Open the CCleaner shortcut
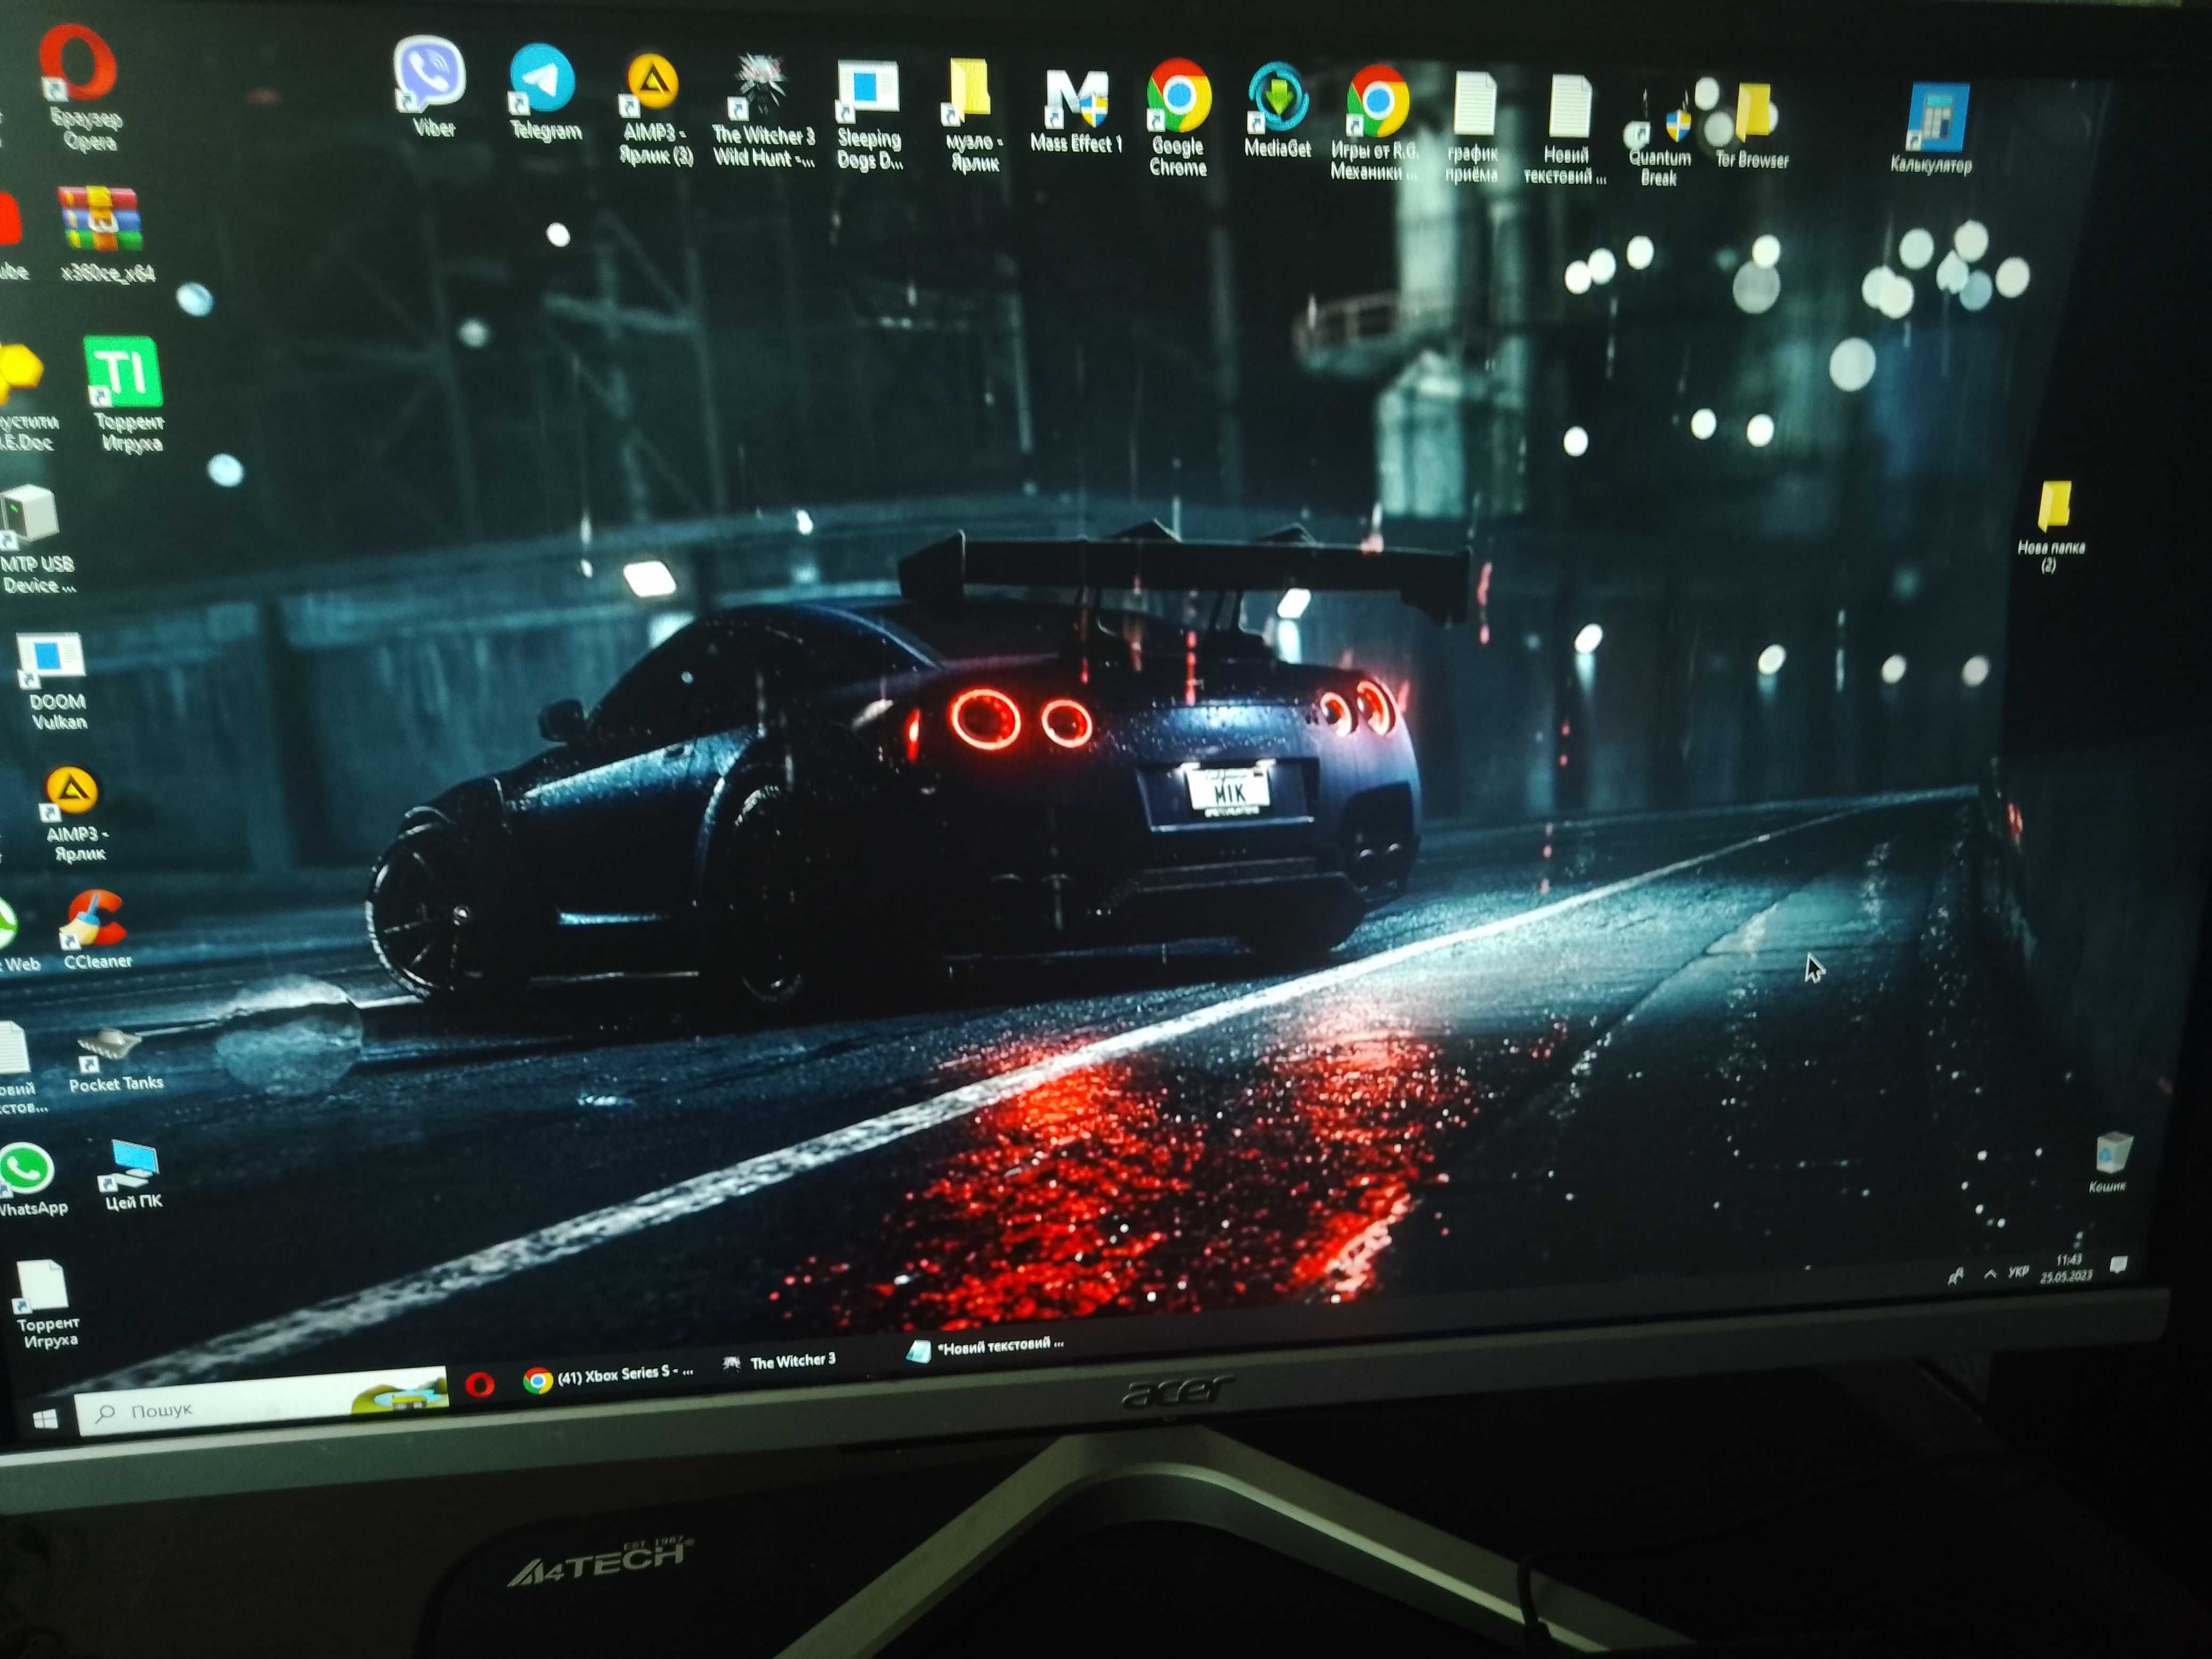Image resolution: width=2212 pixels, height=1659 pixels. point(96,930)
